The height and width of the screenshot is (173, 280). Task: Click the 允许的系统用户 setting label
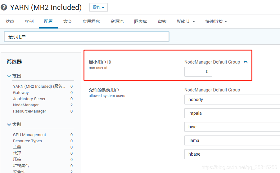(104, 90)
